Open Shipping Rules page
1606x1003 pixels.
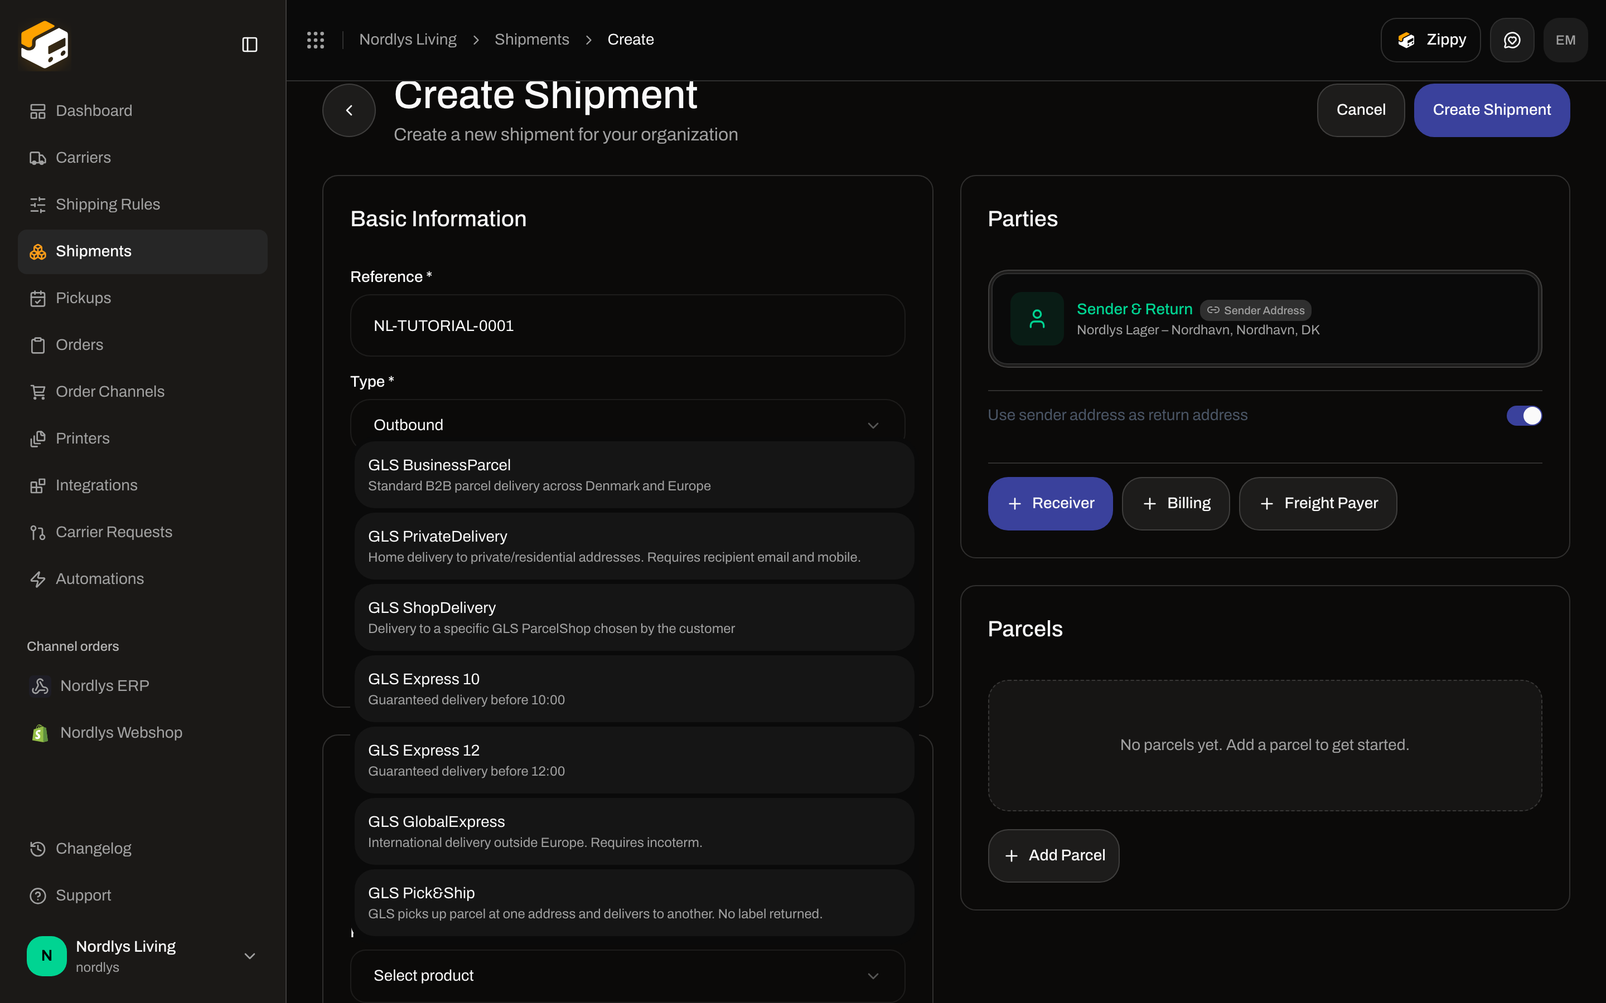click(143, 205)
